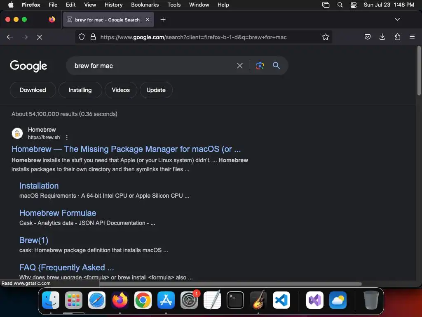Run search with magnifier button
This screenshot has height=317, width=422.
pos(276,65)
